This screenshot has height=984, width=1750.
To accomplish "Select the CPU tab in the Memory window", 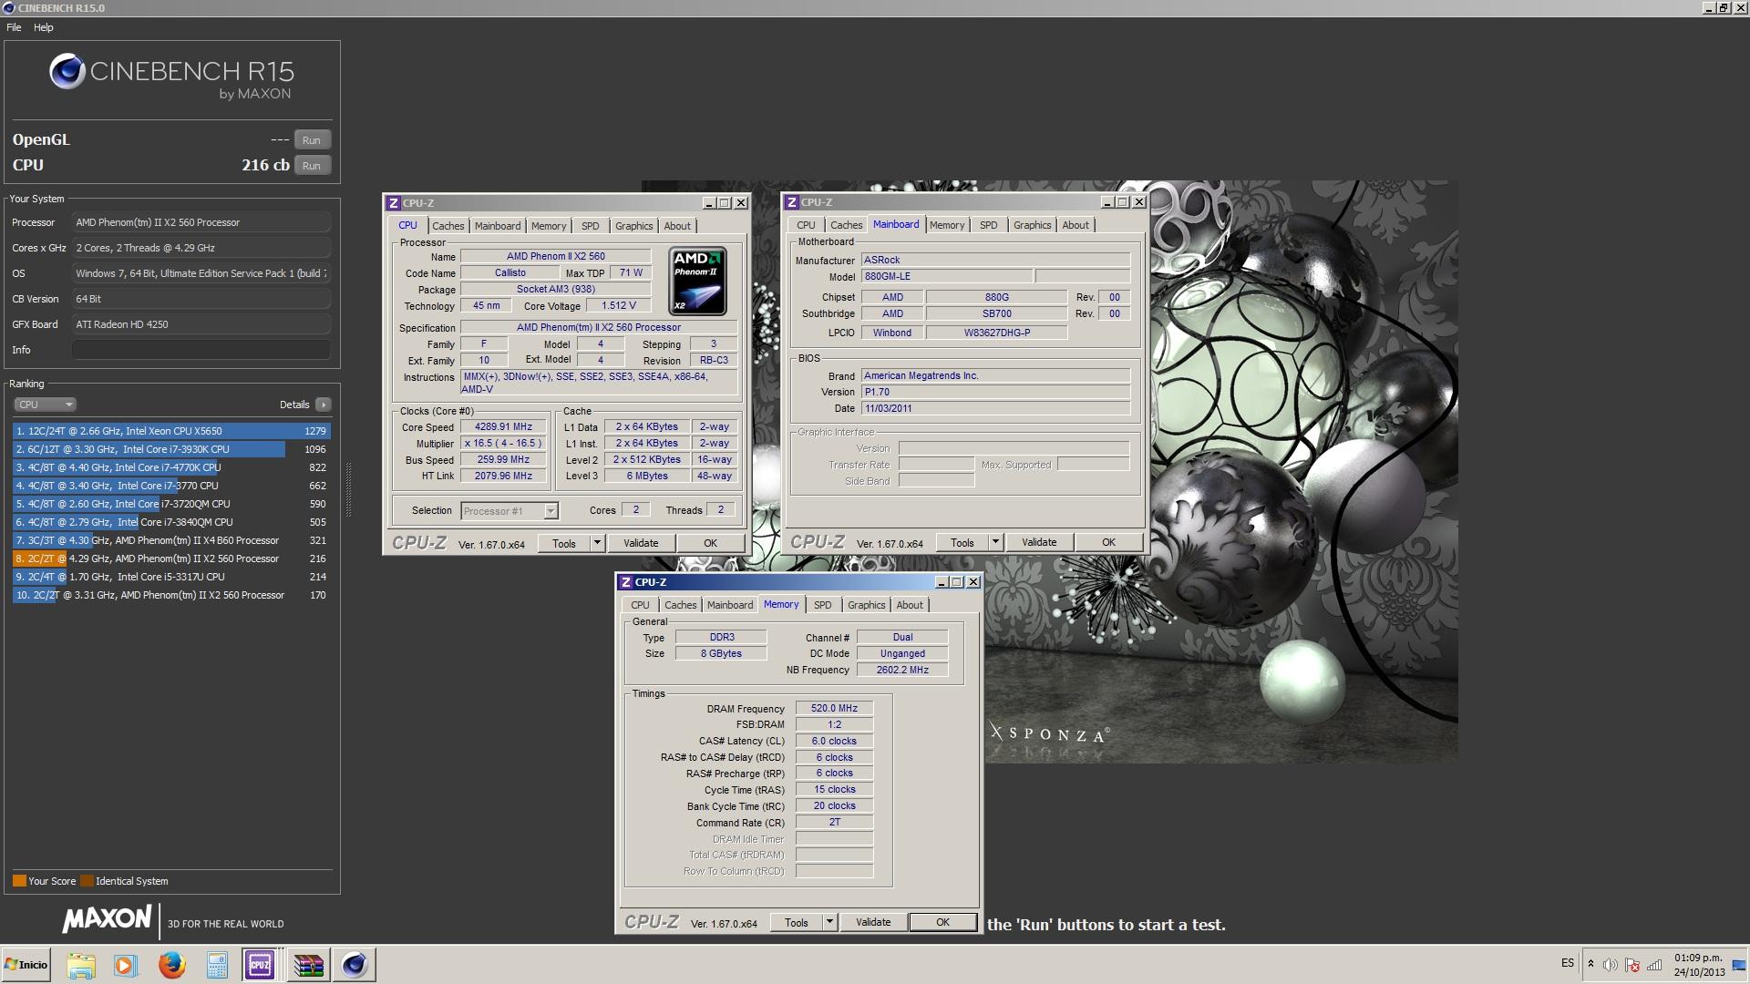I will click(x=640, y=605).
